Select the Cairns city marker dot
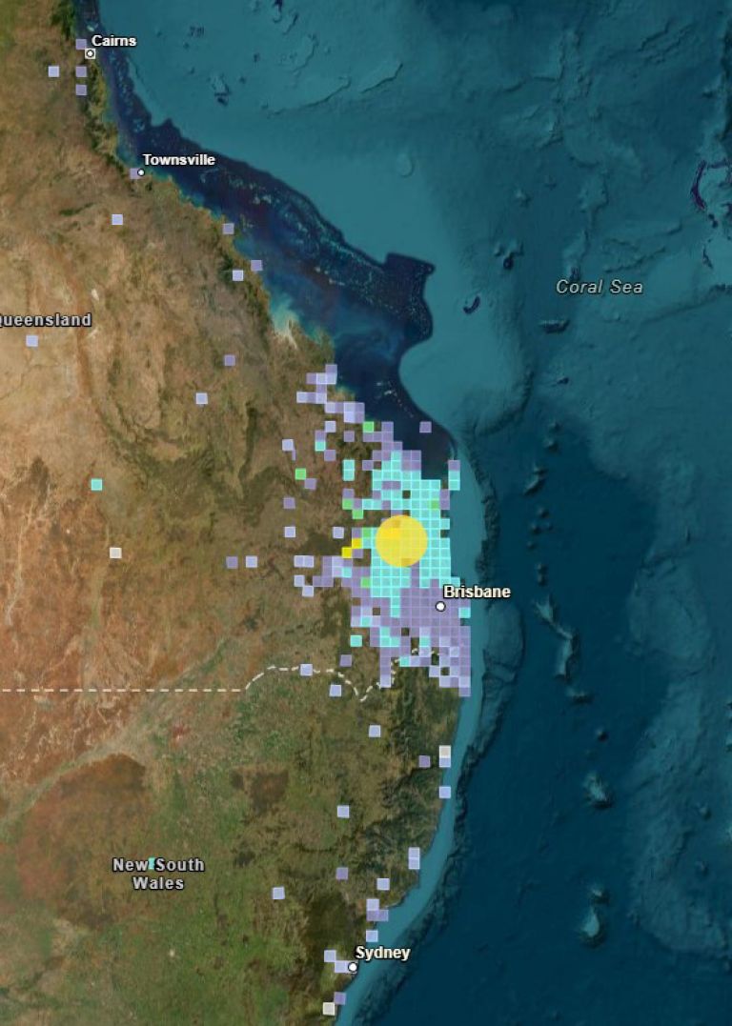The image size is (732, 1026). [91, 53]
